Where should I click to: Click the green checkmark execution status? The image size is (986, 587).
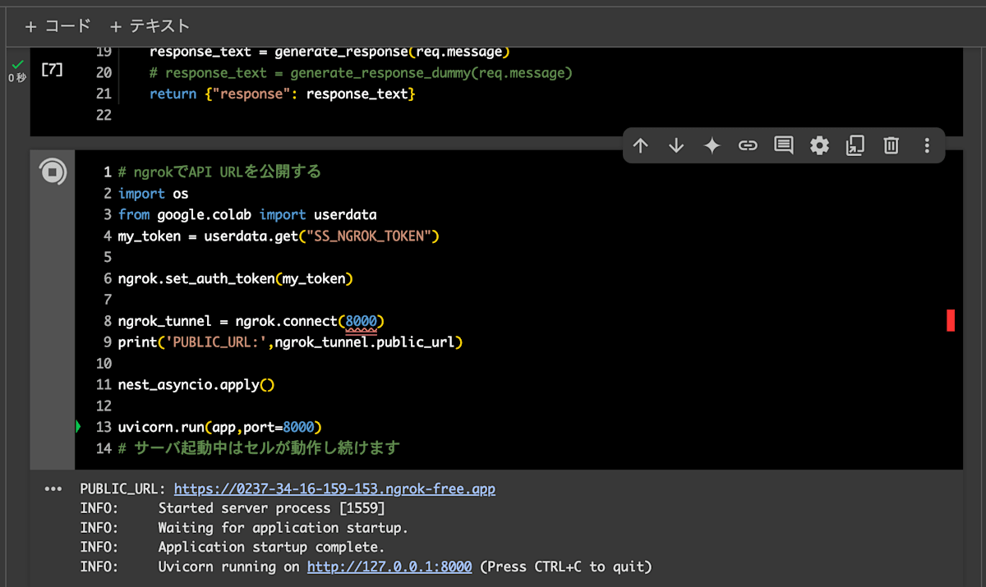tap(17, 64)
